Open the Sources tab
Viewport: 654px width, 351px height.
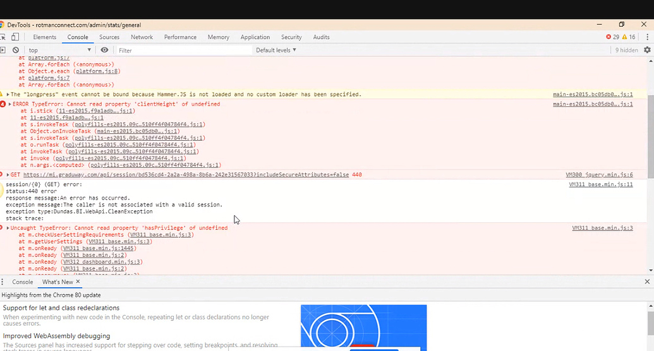(109, 37)
